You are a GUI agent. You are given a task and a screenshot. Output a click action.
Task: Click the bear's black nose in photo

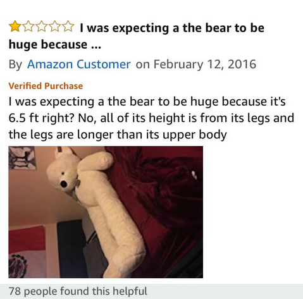[64, 184]
